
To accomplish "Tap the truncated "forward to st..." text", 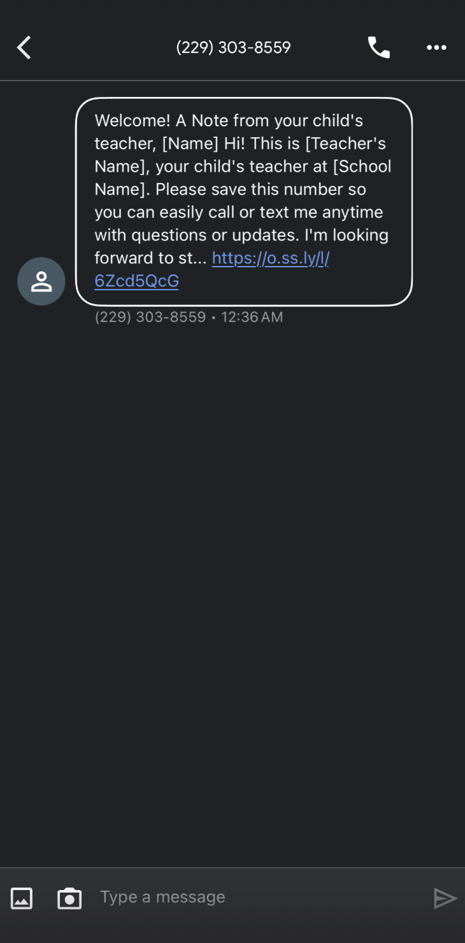I will 150,258.
